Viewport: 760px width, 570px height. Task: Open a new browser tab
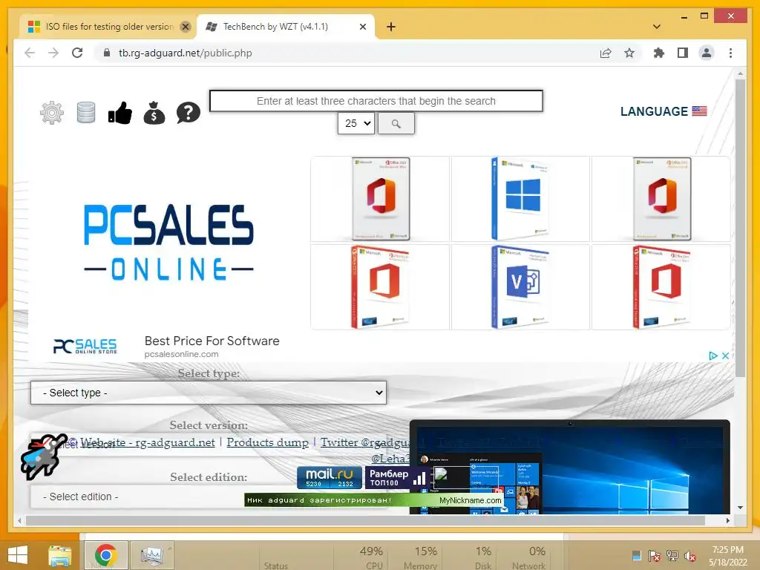pyautogui.click(x=391, y=27)
